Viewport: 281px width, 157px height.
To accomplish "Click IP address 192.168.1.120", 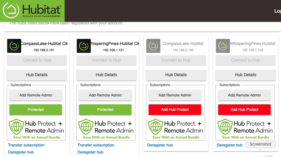I will pos(252,50).
